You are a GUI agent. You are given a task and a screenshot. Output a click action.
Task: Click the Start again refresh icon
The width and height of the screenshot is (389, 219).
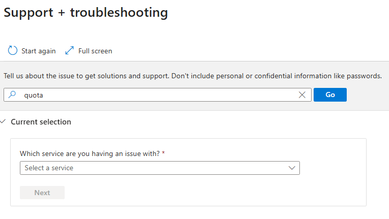pos(13,50)
